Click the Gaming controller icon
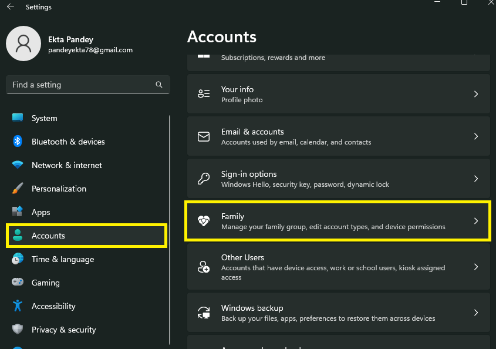The image size is (496, 349). coord(18,283)
